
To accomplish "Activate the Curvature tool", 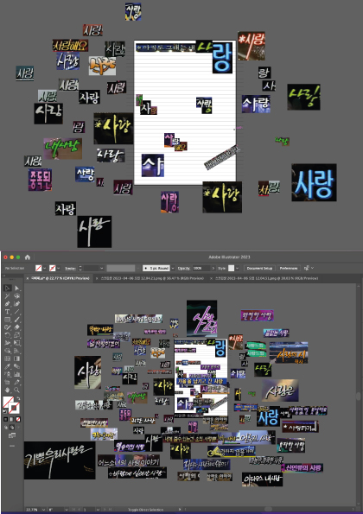I will coord(17,304).
